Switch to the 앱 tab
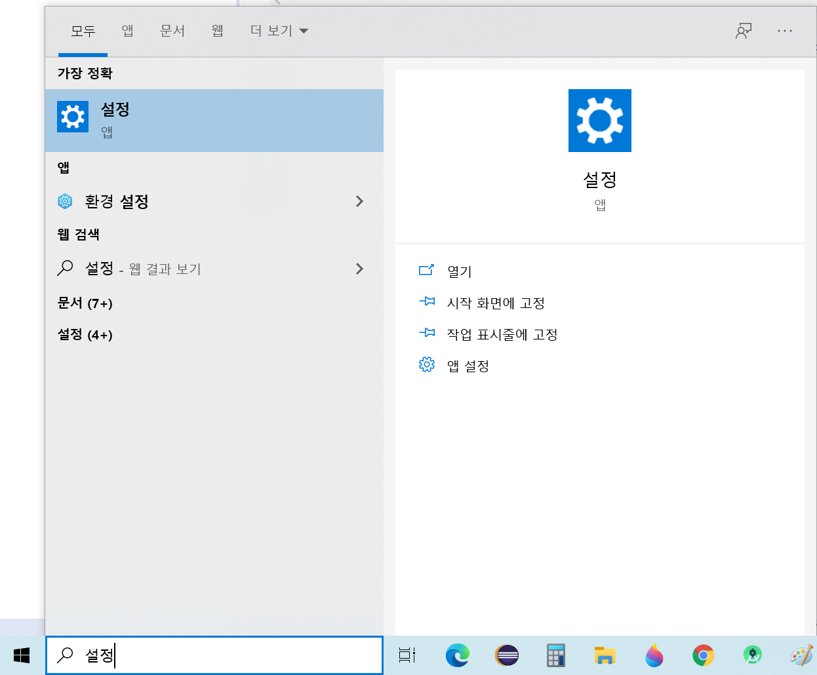This screenshot has width=817, height=675. tap(127, 31)
